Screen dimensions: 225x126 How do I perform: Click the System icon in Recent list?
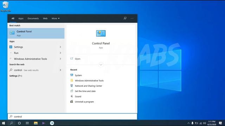[72, 75]
